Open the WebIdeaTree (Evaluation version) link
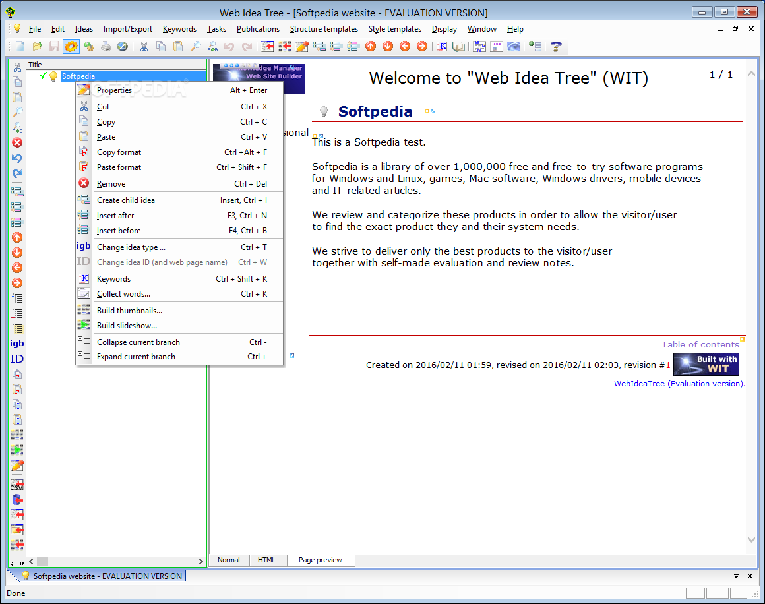 pyautogui.click(x=680, y=384)
